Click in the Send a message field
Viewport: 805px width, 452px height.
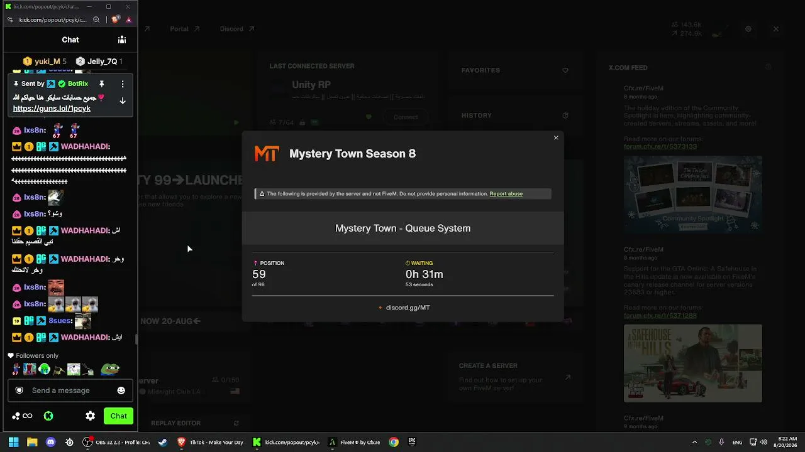(70, 390)
